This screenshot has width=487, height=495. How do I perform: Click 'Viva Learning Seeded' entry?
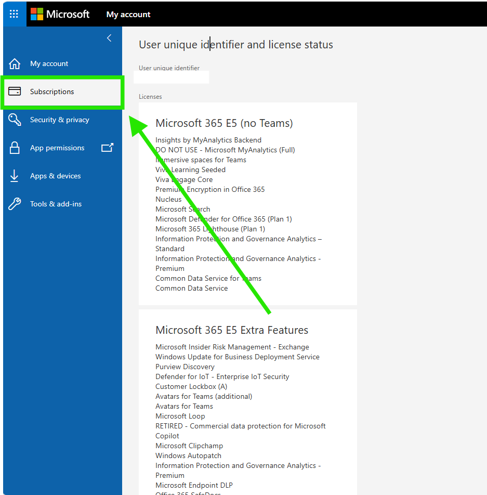190,170
